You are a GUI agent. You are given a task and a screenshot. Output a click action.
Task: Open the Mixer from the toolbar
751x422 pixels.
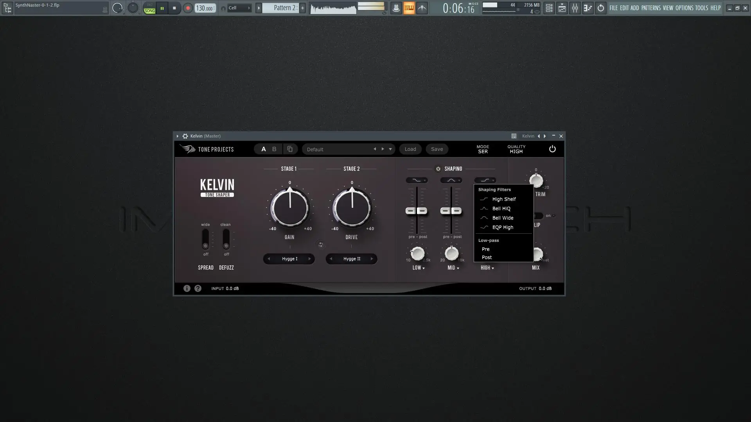point(575,8)
